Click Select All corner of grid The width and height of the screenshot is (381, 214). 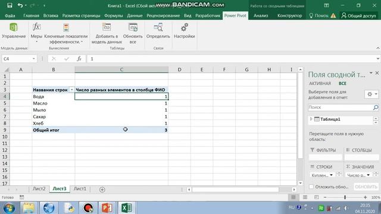tap(6, 70)
